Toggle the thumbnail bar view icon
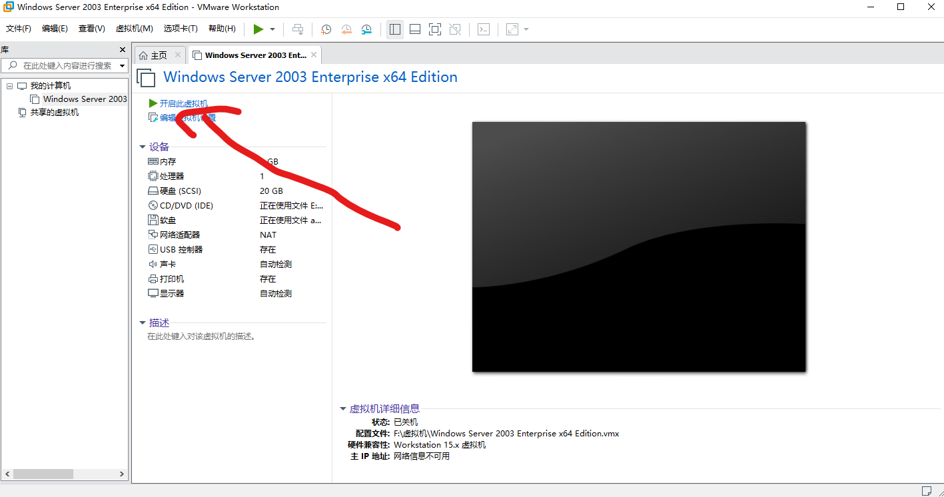This screenshot has height=497, width=944. pos(415,29)
